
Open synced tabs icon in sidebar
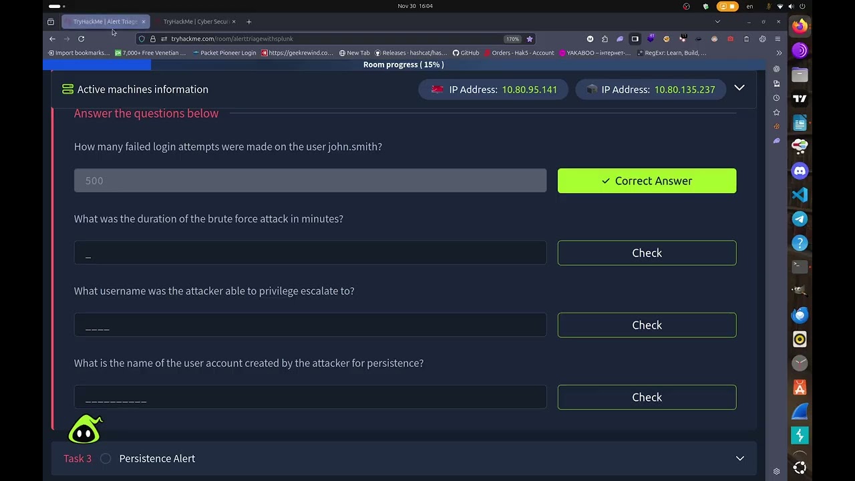[x=776, y=84]
